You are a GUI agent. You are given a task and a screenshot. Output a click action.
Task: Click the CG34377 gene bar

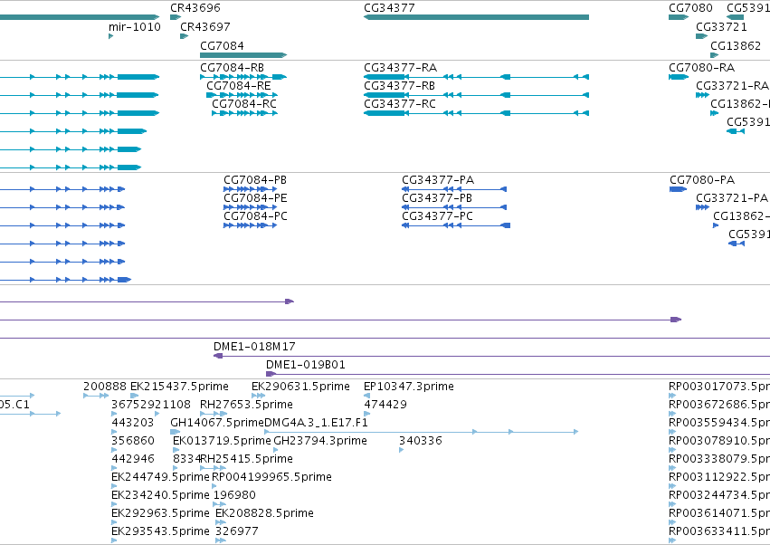click(476, 17)
